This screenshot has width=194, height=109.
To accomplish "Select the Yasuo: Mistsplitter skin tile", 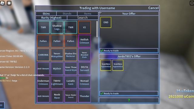I will click(x=57, y=55).
